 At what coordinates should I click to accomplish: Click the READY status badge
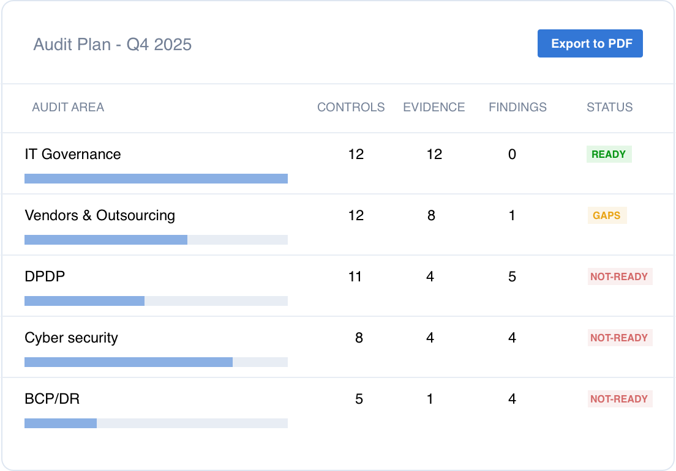[609, 154]
